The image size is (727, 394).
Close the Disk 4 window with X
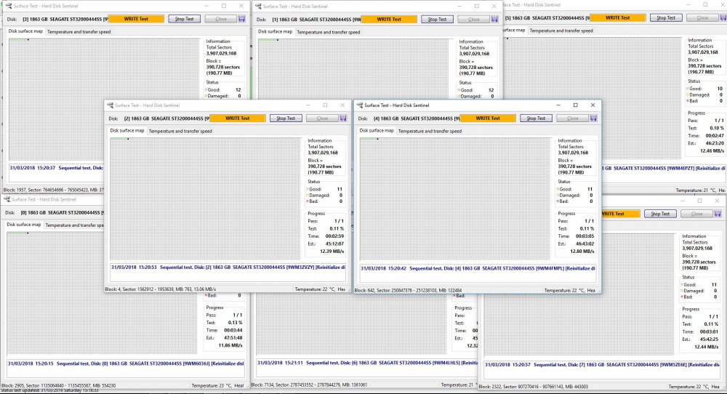(593, 105)
